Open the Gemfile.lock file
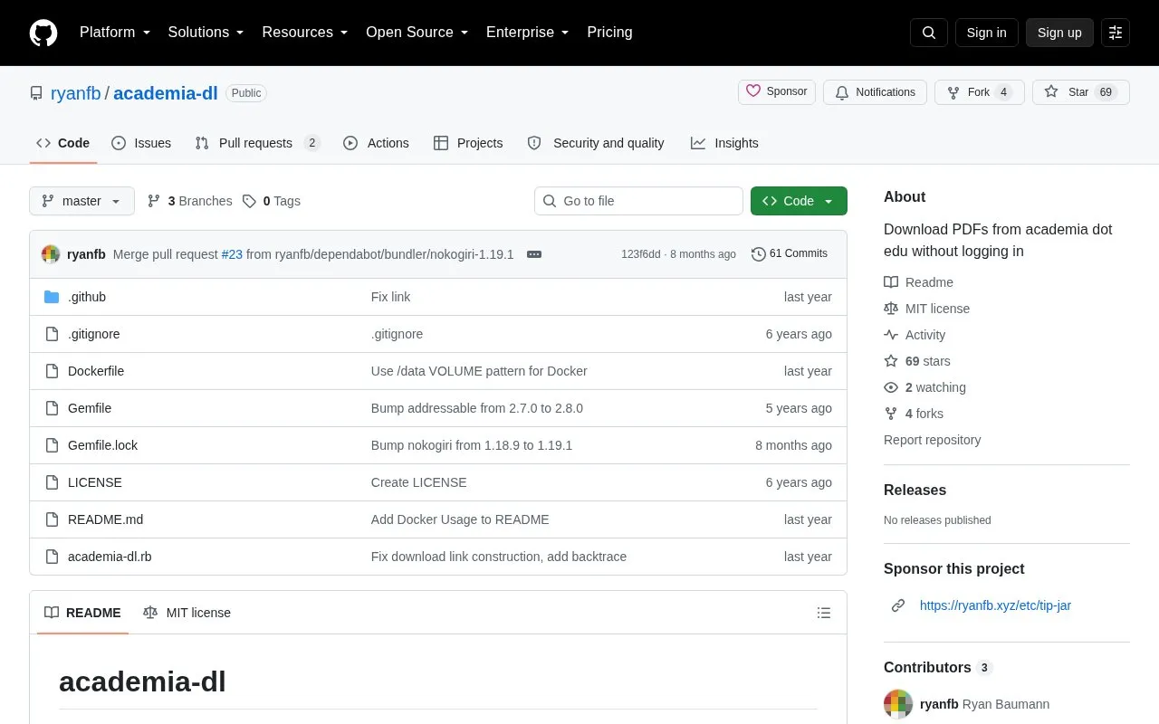The image size is (1159, 724). point(102,445)
